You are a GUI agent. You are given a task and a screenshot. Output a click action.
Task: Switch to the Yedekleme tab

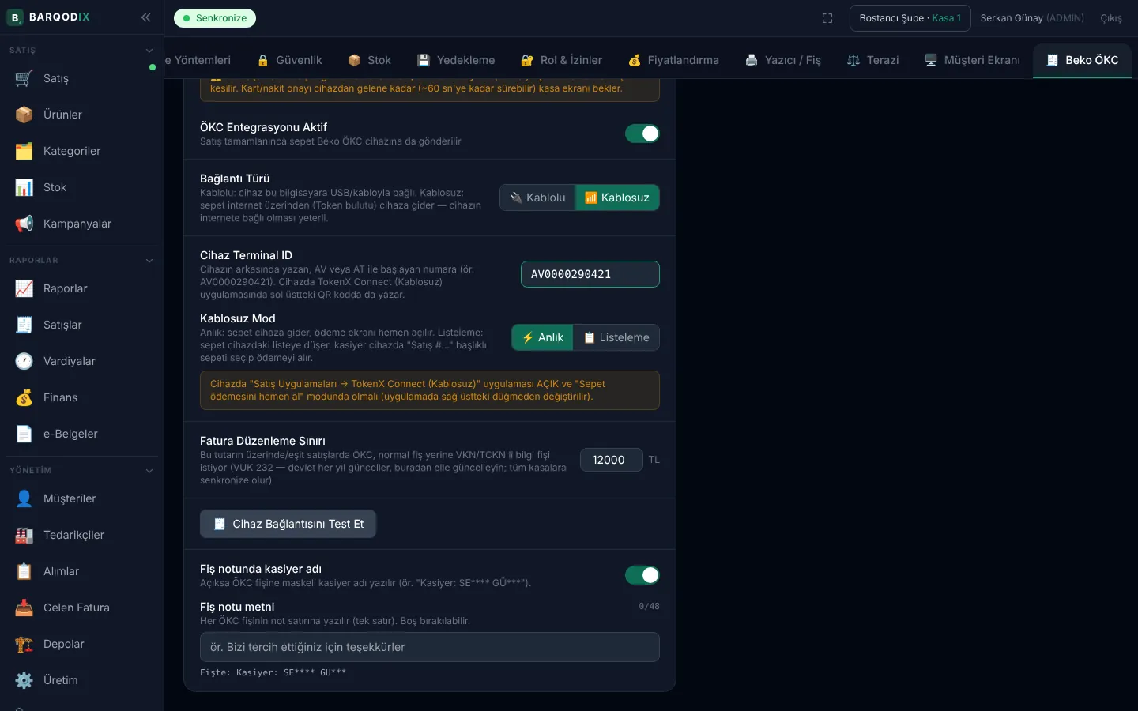coord(456,60)
